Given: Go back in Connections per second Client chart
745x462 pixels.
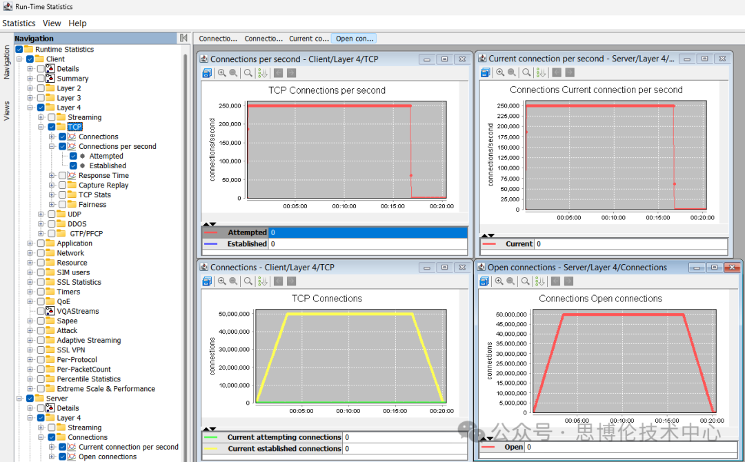Looking at the screenshot, I should 279,73.
